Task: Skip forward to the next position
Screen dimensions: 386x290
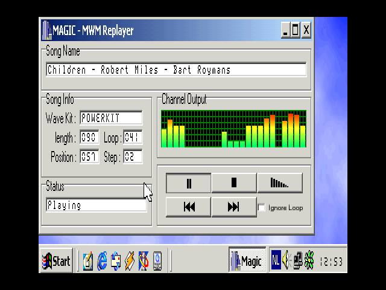Action: 234,207
